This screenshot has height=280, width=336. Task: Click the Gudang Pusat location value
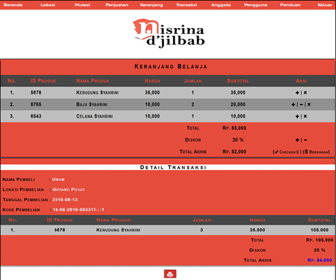pos(69,190)
